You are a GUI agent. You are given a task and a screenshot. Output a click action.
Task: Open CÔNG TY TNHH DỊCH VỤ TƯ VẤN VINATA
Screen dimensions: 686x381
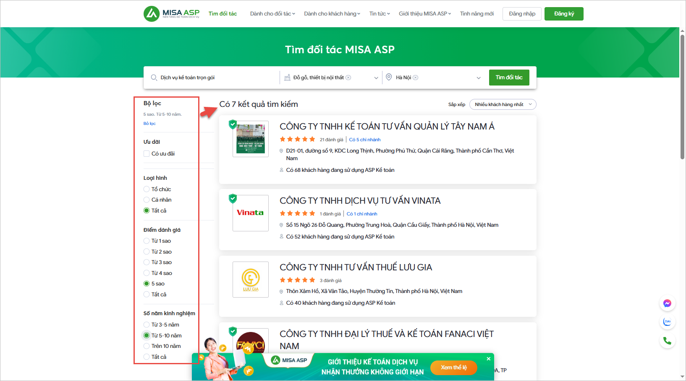point(360,201)
